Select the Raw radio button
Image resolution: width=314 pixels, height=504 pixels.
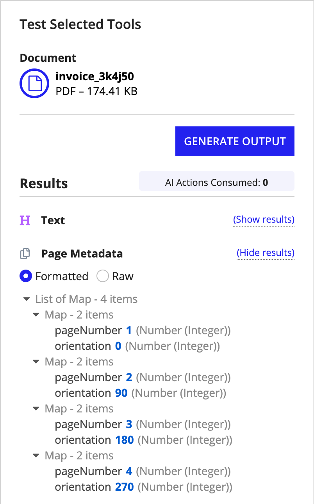coord(102,276)
